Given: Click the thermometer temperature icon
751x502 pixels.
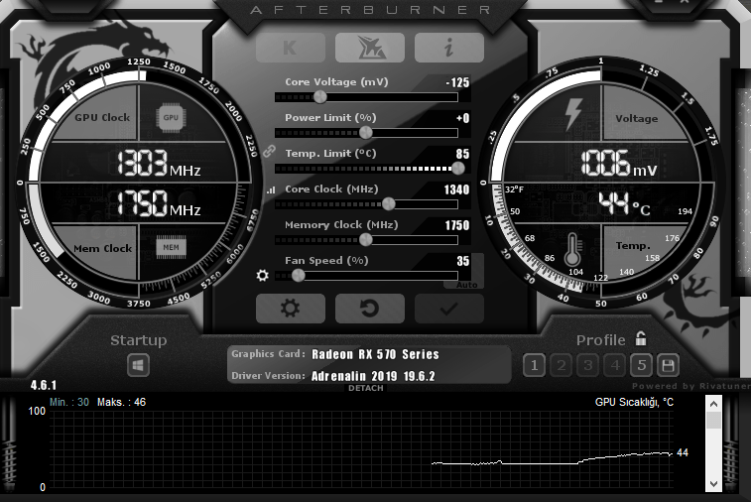Looking at the screenshot, I should (x=572, y=249).
